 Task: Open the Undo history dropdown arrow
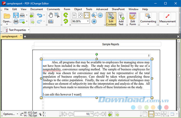pos(44,15)
